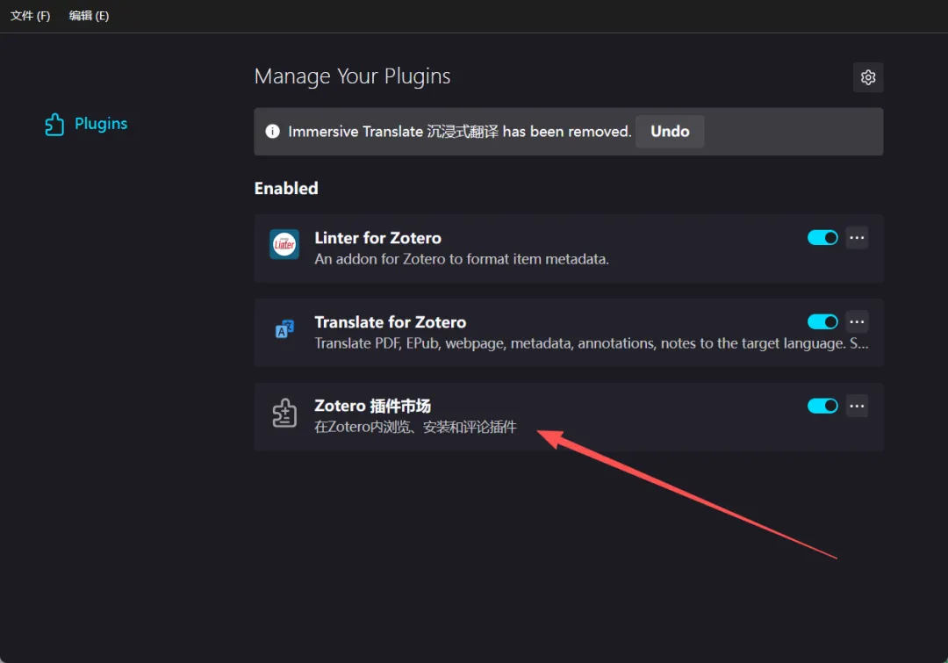Click the 'Translate PDF, EPub, webpage' description
Viewport: 948px width, 663px height.
pyautogui.click(x=592, y=343)
